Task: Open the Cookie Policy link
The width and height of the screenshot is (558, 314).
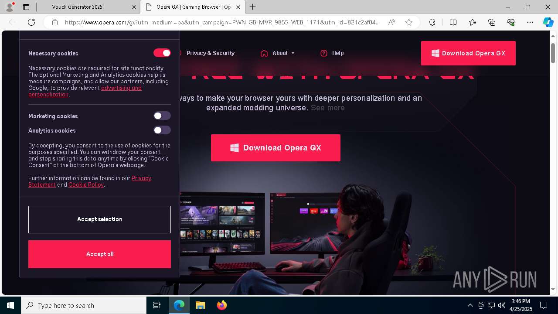Action: [x=86, y=185]
